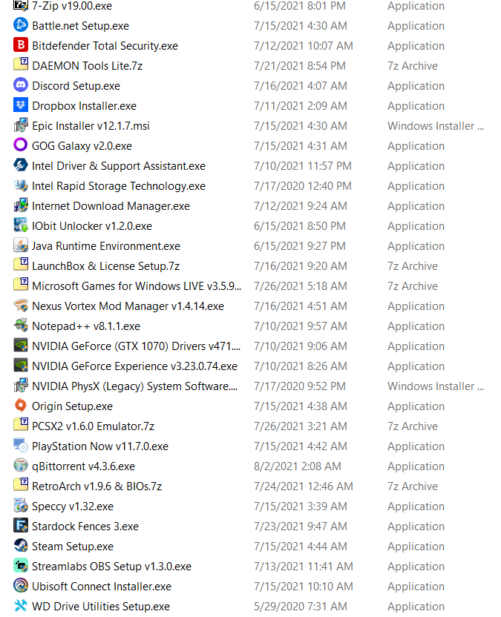This screenshot has height=617, width=501.
Task: Click "WD Drive Utilities Setup.exe" file name
Action: (x=101, y=607)
